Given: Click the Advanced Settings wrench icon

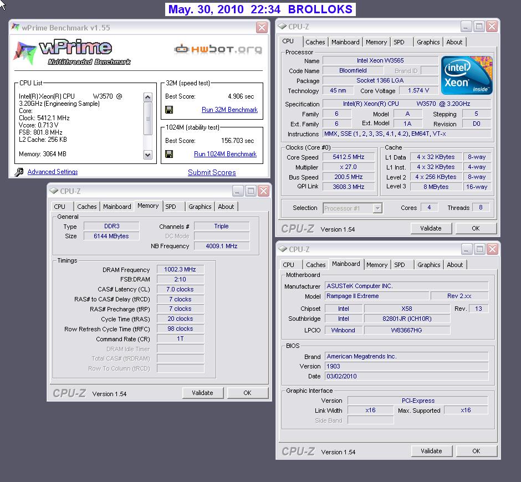Looking at the screenshot, I should [x=19, y=172].
